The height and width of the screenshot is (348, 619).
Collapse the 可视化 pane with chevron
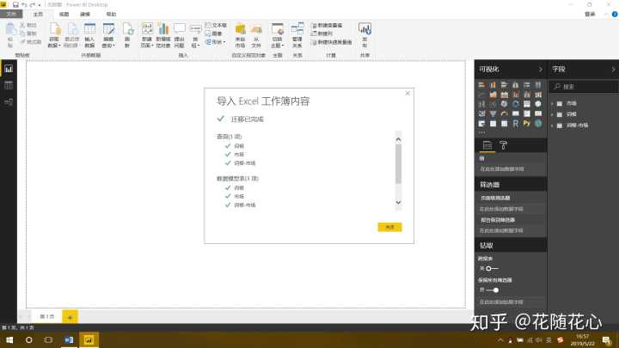pyautogui.click(x=540, y=68)
